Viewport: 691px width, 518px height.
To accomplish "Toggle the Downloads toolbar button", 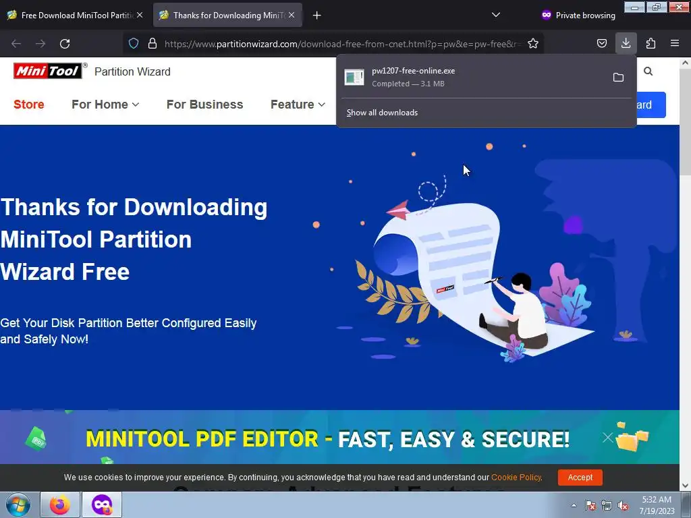I will tap(626, 43).
